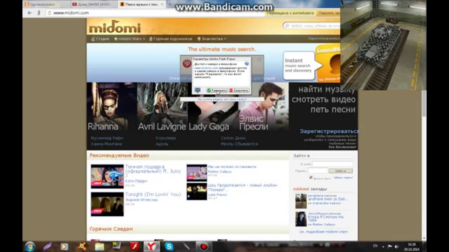Open the Windows Start menu
Image resolution: width=449 pixels, height=252 pixels.
tap(30, 246)
